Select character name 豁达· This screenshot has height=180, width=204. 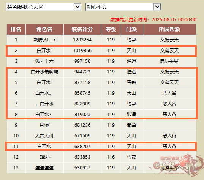tap(44, 157)
